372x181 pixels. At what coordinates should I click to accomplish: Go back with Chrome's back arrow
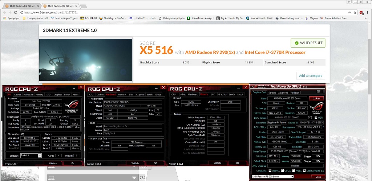point(4,12)
